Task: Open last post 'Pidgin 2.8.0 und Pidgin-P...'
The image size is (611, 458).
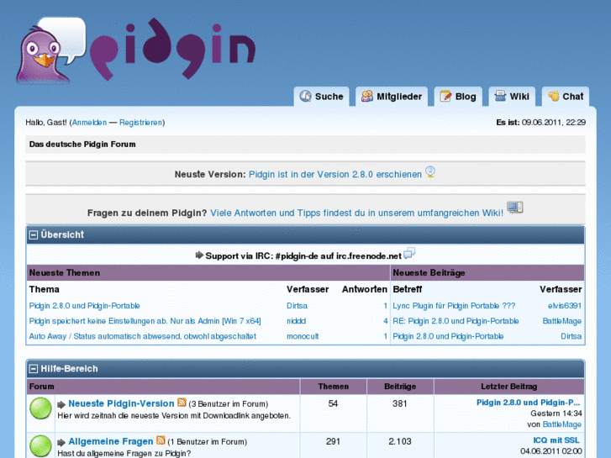Action: [x=529, y=403]
